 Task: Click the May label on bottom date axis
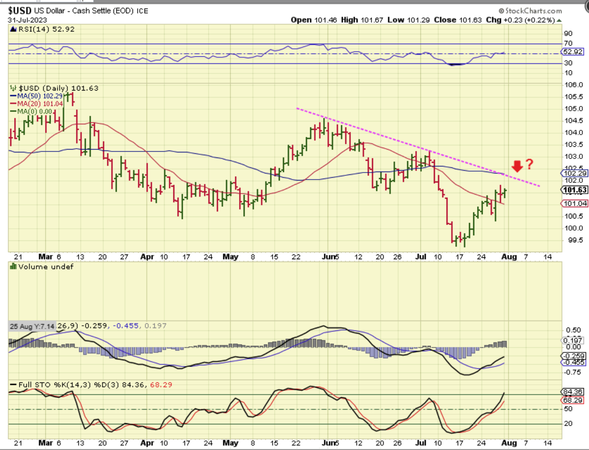coord(230,442)
